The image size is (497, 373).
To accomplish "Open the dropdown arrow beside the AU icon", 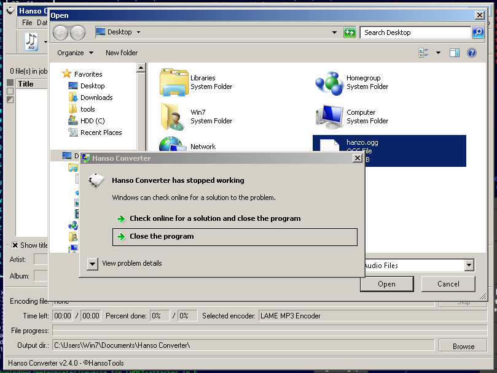I will [x=45, y=42].
